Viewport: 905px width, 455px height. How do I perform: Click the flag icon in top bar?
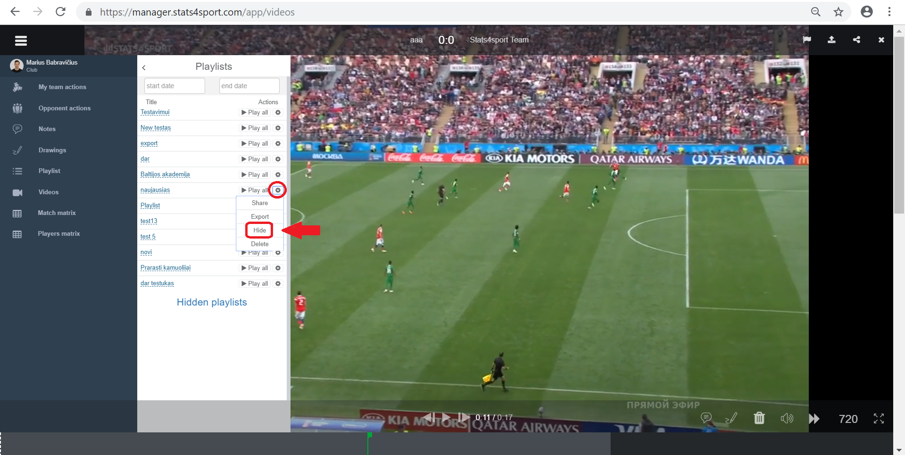coord(807,40)
